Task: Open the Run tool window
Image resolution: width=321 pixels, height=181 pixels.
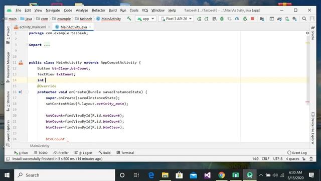Action: (x=21, y=153)
